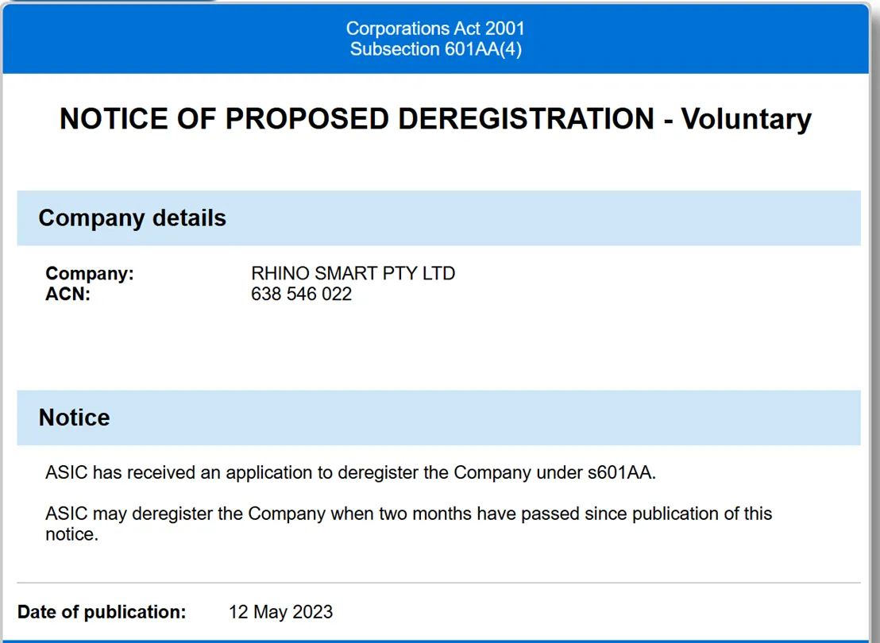Select the s601AA reference in notice text
The image size is (880, 643).
point(622,472)
